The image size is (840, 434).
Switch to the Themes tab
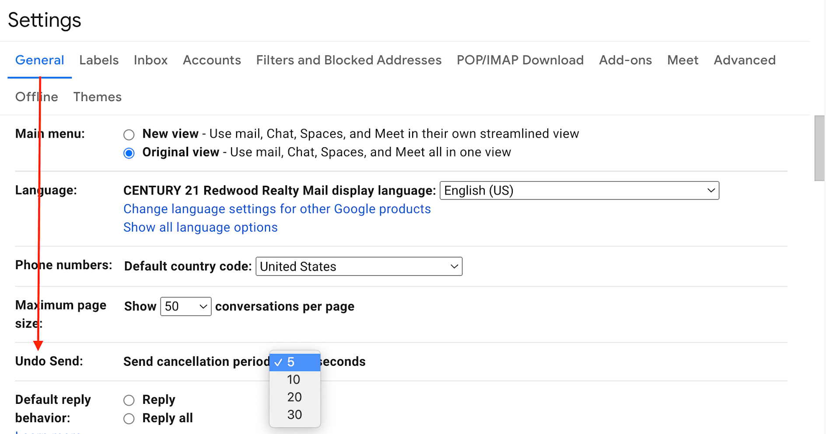tap(97, 97)
